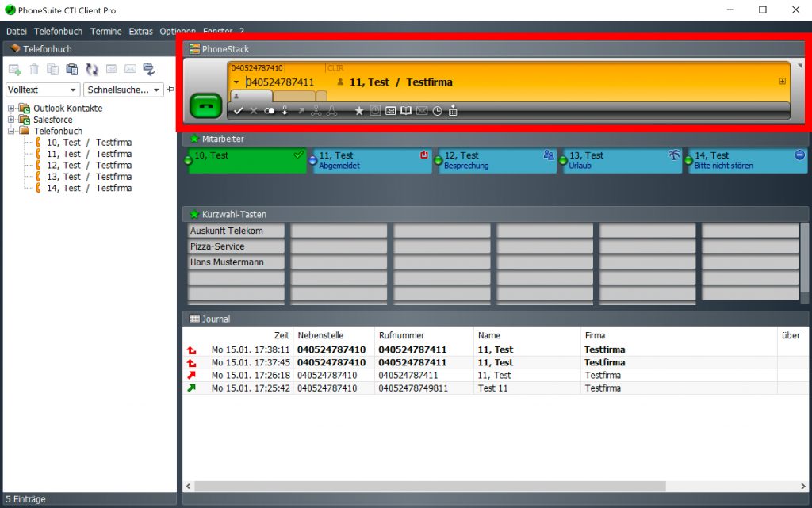Open the Volltext dropdown

(x=43, y=90)
